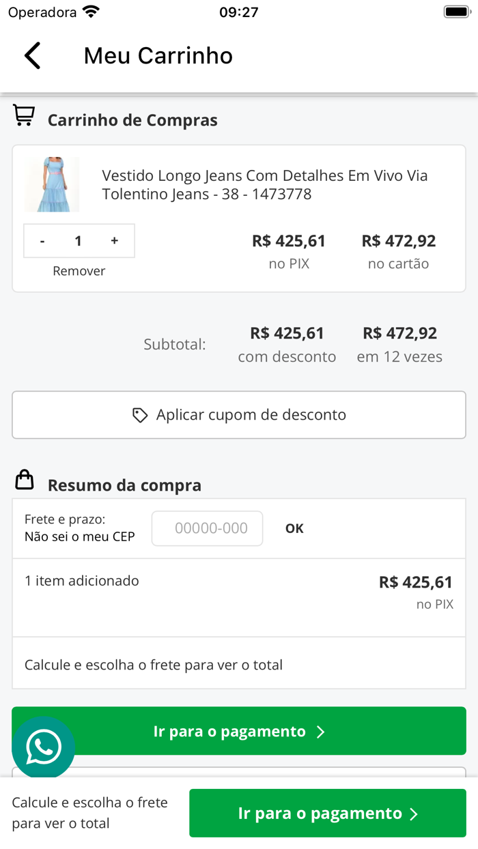Click the coupon tag icon
This screenshot has width=478, height=849.
tap(140, 414)
